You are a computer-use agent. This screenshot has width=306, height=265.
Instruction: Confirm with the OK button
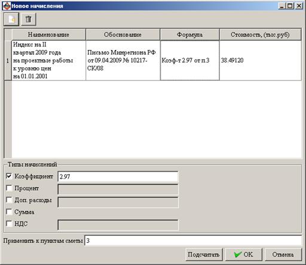(x=244, y=254)
